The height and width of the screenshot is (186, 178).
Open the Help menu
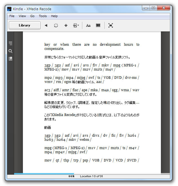coord(54,16)
